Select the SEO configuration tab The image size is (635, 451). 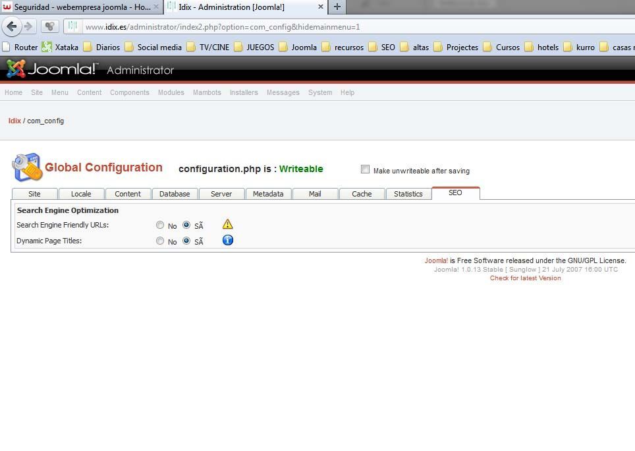pos(456,193)
